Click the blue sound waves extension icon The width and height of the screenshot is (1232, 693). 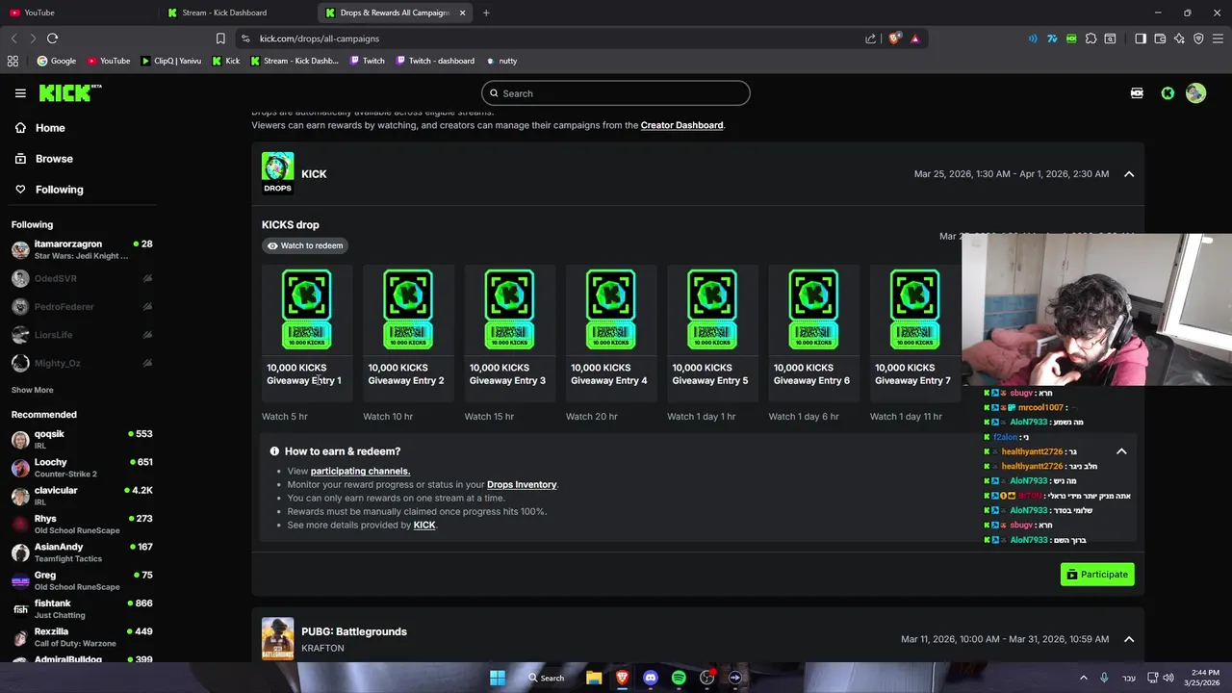click(1033, 38)
